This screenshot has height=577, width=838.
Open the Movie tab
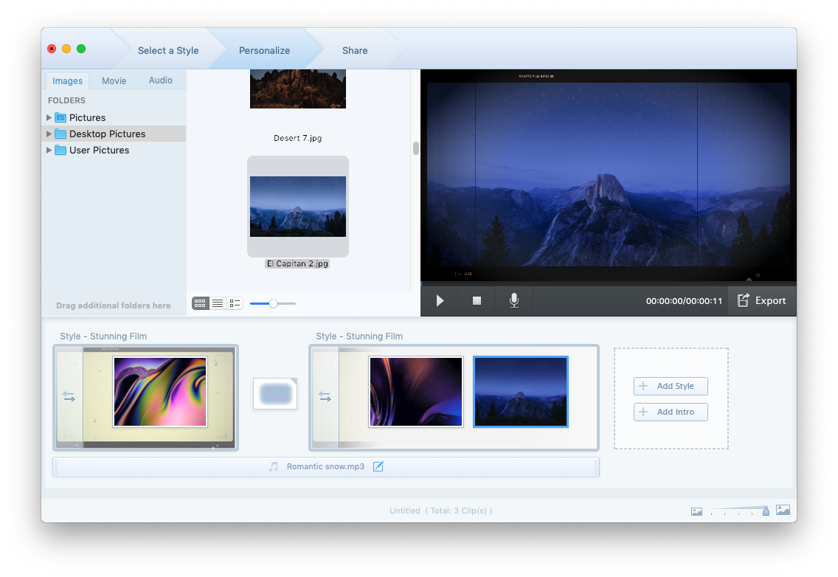[x=114, y=80]
